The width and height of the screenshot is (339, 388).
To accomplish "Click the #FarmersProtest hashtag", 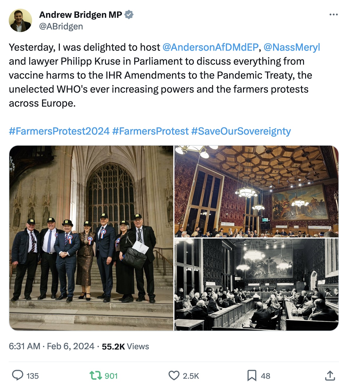I will [x=150, y=131].
